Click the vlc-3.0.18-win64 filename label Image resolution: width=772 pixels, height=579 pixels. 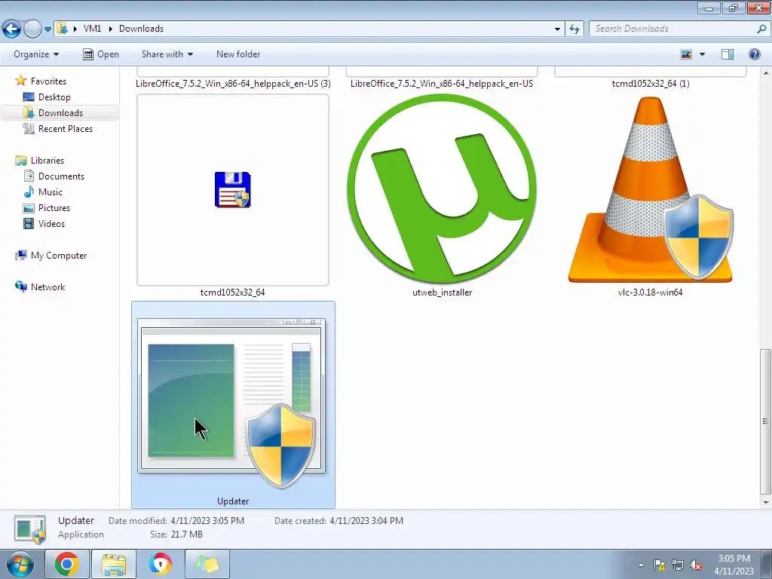tap(651, 293)
